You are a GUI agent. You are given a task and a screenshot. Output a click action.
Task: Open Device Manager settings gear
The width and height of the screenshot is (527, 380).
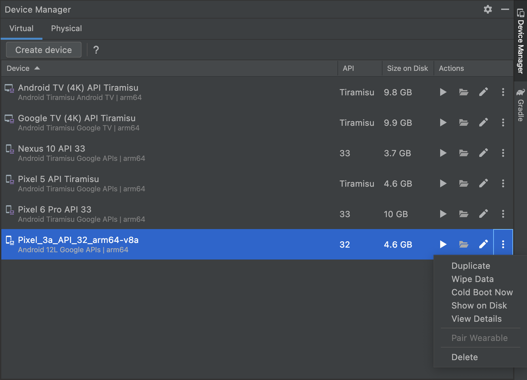tap(488, 9)
